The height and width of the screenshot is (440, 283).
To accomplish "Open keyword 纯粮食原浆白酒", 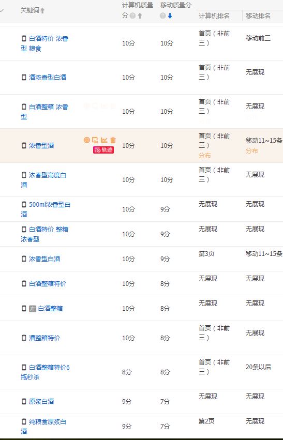I will tap(43, 426).
